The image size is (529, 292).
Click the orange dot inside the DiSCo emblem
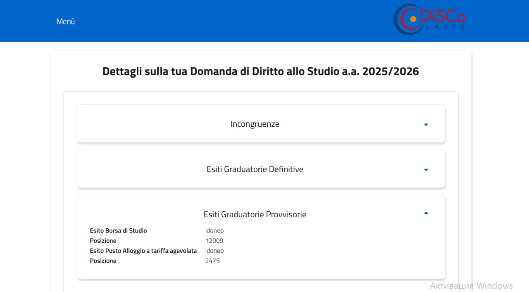click(412, 19)
